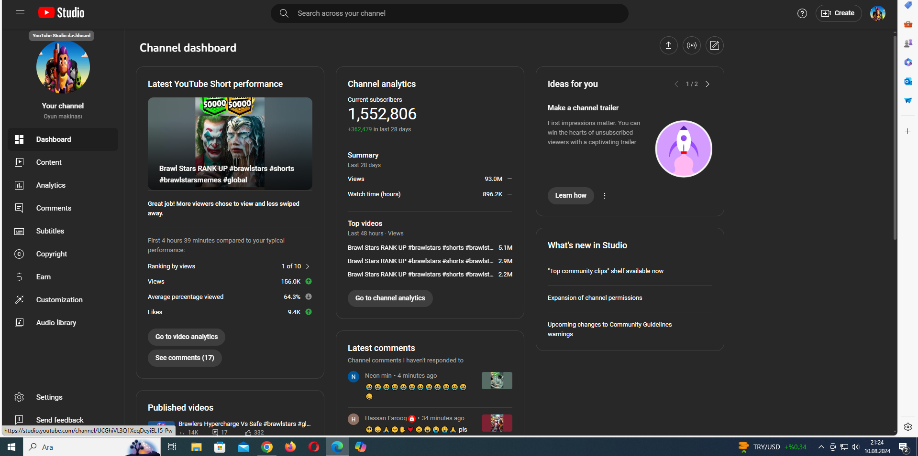Go to next Ideas for you card
Viewport: 918px width, 456px height.
(x=708, y=84)
